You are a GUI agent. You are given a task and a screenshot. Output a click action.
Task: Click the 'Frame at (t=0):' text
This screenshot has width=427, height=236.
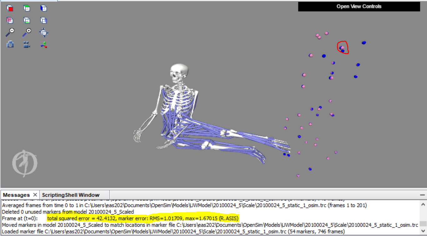pos(20,219)
